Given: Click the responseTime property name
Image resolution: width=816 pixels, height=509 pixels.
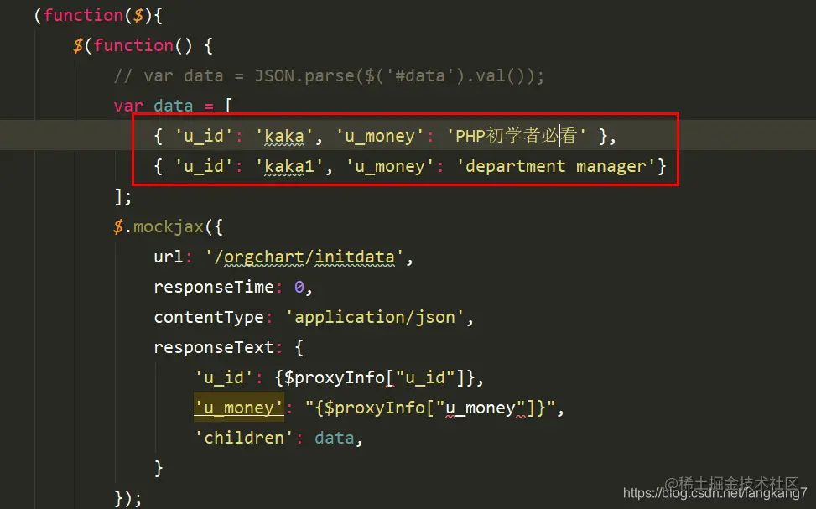Looking at the screenshot, I should point(214,287).
